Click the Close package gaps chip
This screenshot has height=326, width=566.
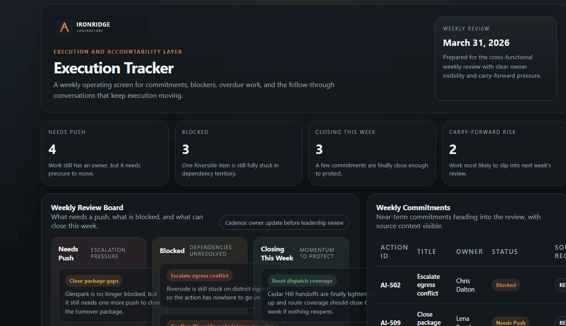point(94,280)
